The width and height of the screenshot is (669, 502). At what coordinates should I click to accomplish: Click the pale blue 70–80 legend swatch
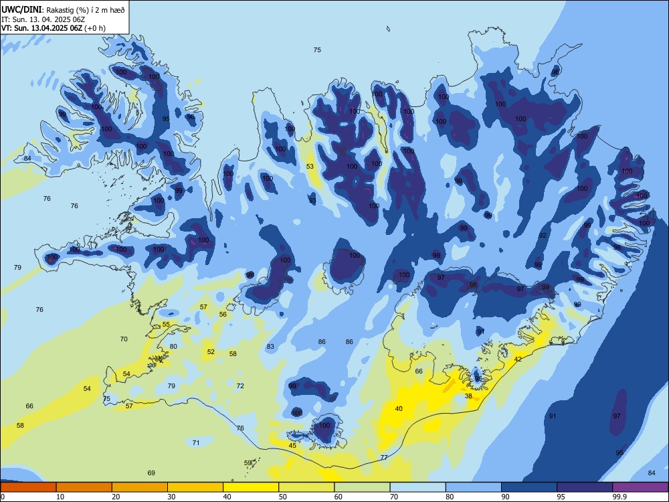click(417, 487)
